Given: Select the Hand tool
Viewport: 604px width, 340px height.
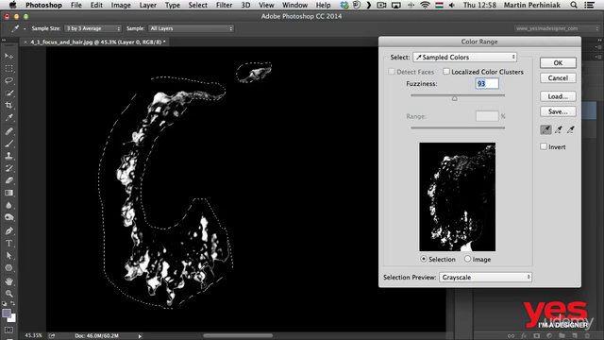Looking at the screenshot, I should pyautogui.click(x=8, y=281).
